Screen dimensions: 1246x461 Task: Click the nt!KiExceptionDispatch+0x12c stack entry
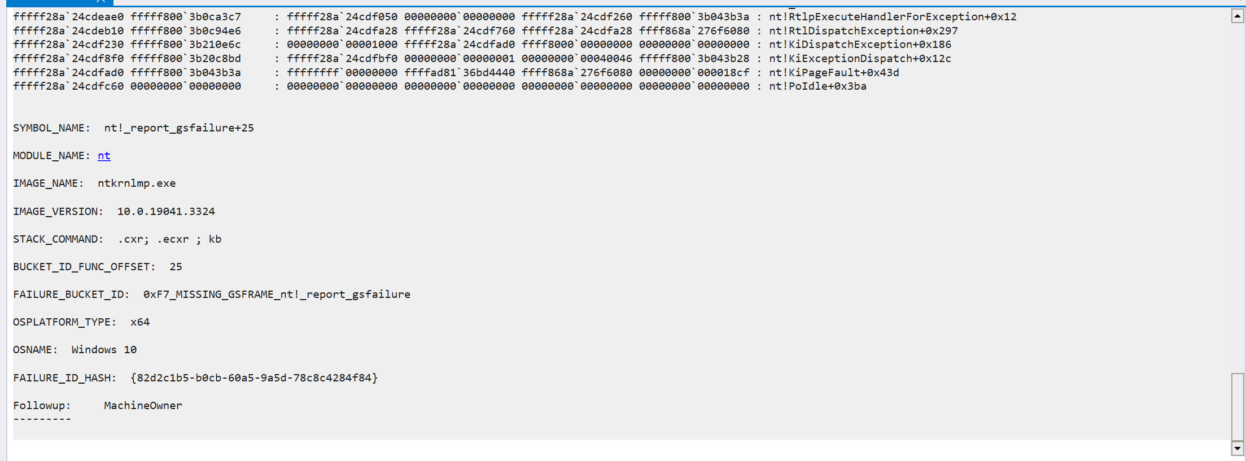(x=860, y=59)
